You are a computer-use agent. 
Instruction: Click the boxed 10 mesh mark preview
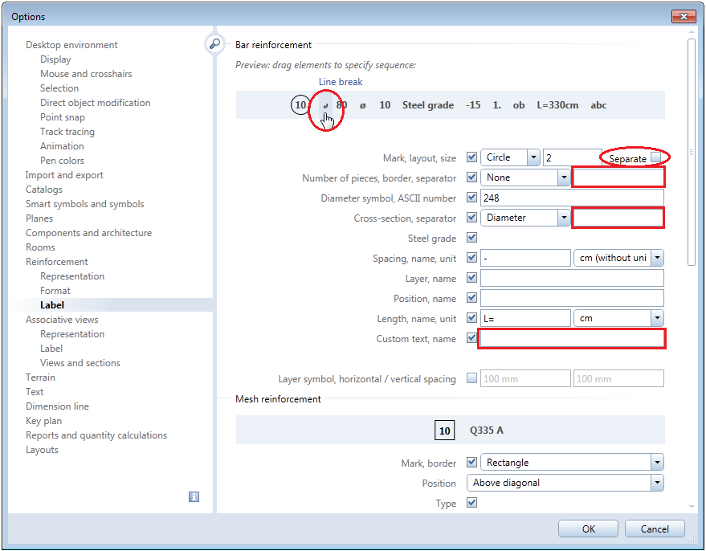coord(444,431)
